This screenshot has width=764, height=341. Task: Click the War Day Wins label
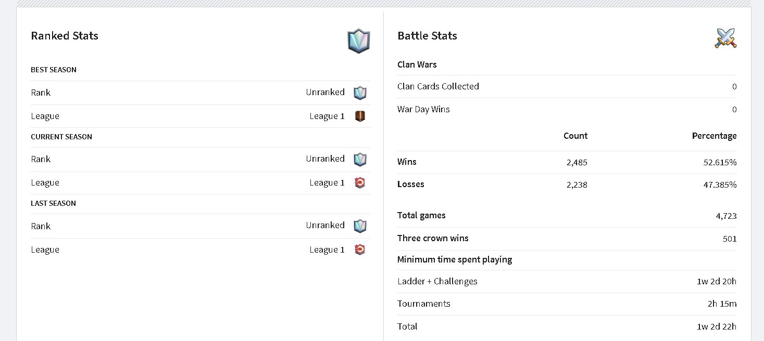423,109
